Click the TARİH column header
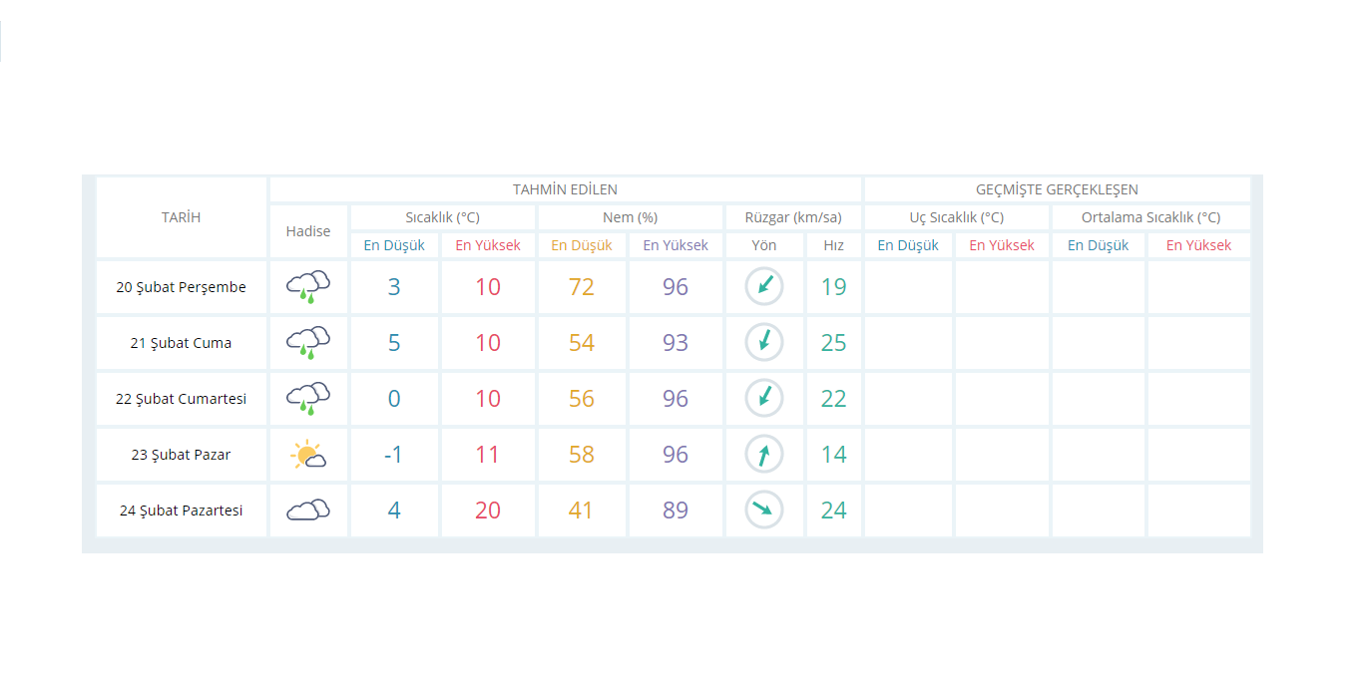 (182, 217)
